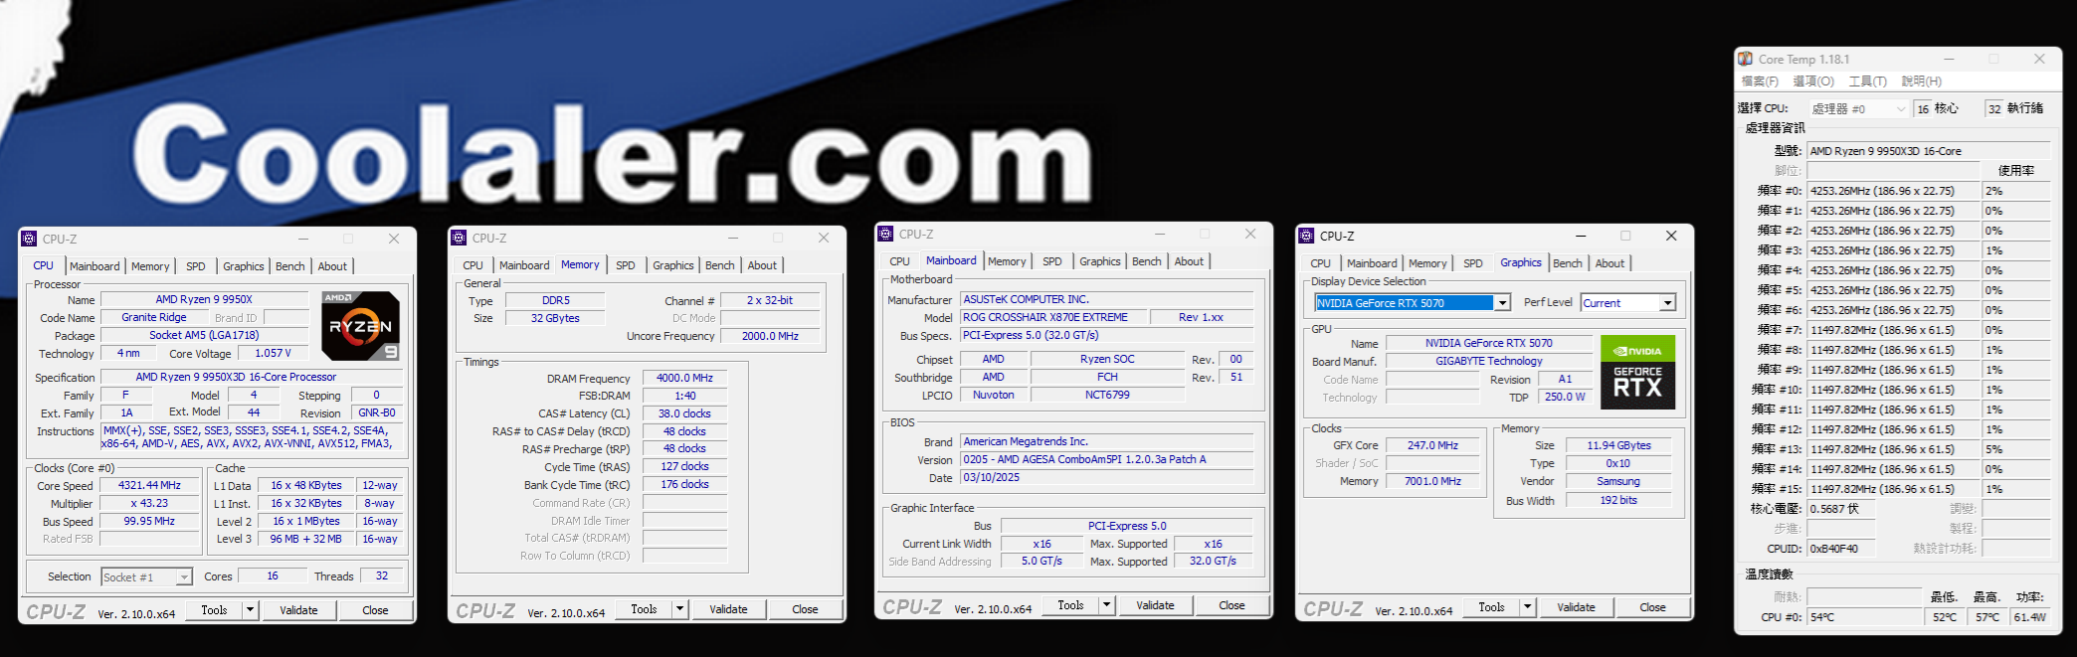This screenshot has height=657, width=2077.
Task: Click the CPUID 0xB40F40 field in Core Temp
Action: [1840, 549]
